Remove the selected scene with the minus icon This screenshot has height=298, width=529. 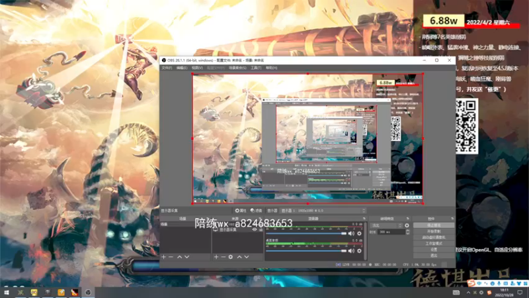pos(171,257)
